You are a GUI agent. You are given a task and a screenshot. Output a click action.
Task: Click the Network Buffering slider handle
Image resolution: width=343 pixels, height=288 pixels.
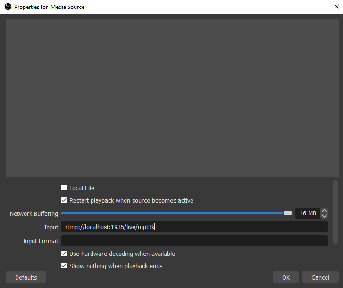click(287, 213)
